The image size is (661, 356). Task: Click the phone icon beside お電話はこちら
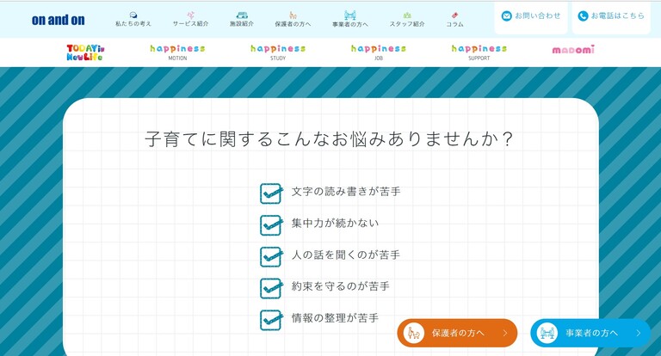coord(583,15)
